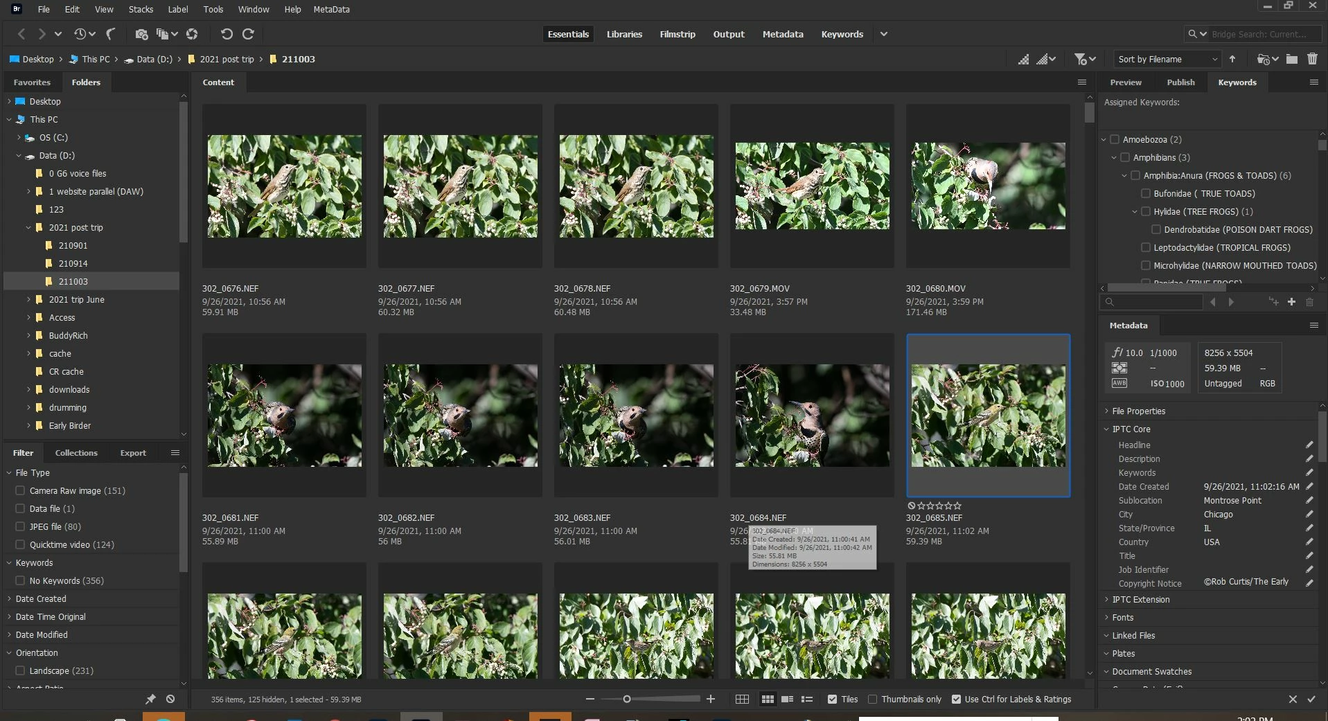Enable the Thumbnails only checkbox

[872, 700]
